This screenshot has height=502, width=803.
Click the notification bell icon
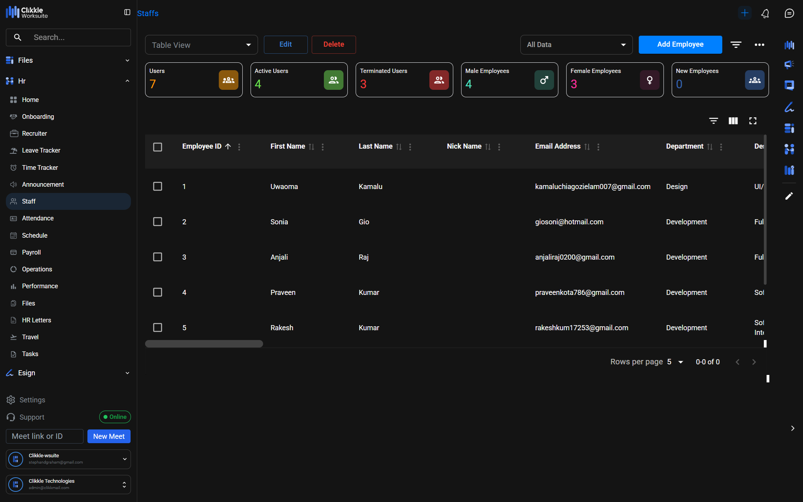pyautogui.click(x=765, y=13)
